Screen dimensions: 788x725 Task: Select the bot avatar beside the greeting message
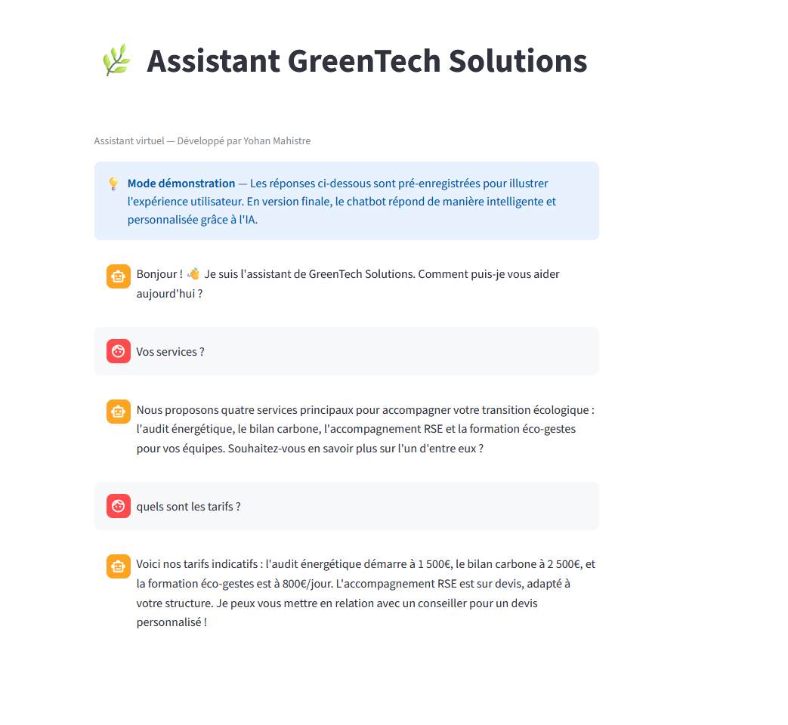(x=118, y=276)
